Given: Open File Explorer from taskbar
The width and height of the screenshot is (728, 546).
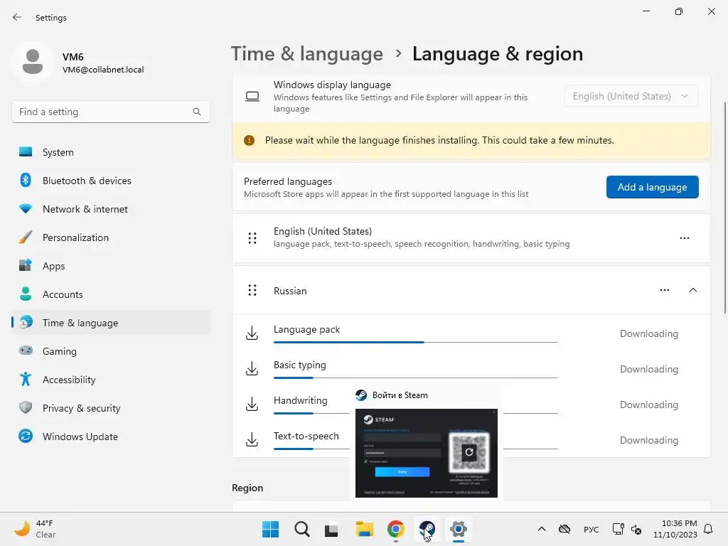Looking at the screenshot, I should (x=365, y=529).
